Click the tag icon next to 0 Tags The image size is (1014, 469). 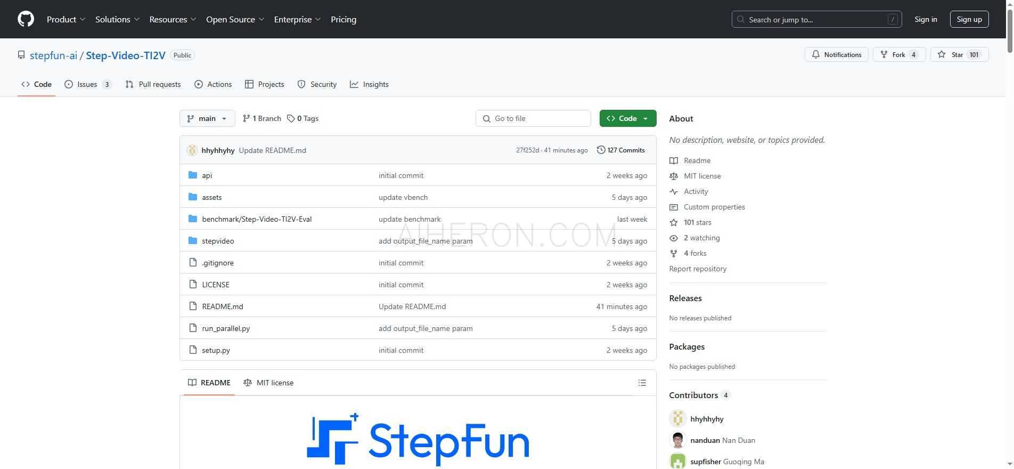click(291, 118)
